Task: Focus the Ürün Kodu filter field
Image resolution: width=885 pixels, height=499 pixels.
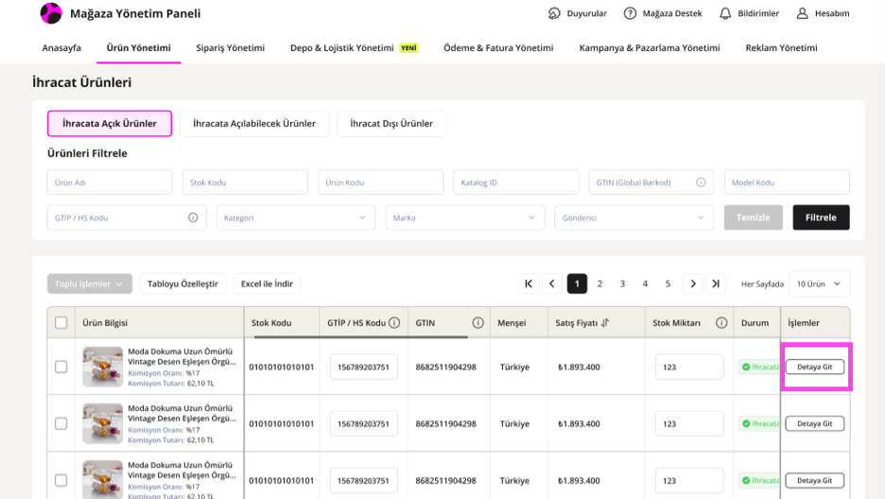Action: (x=380, y=182)
